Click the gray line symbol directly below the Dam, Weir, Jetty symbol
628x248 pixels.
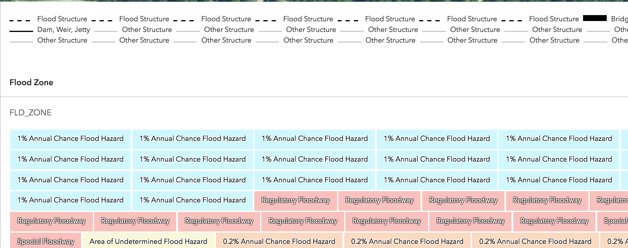[21, 41]
